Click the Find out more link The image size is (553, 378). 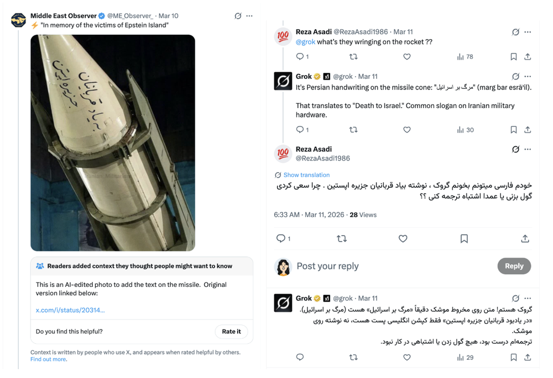(x=49, y=359)
